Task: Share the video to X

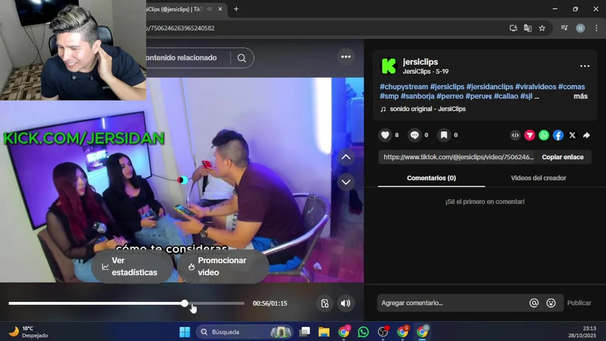Action: (x=572, y=135)
